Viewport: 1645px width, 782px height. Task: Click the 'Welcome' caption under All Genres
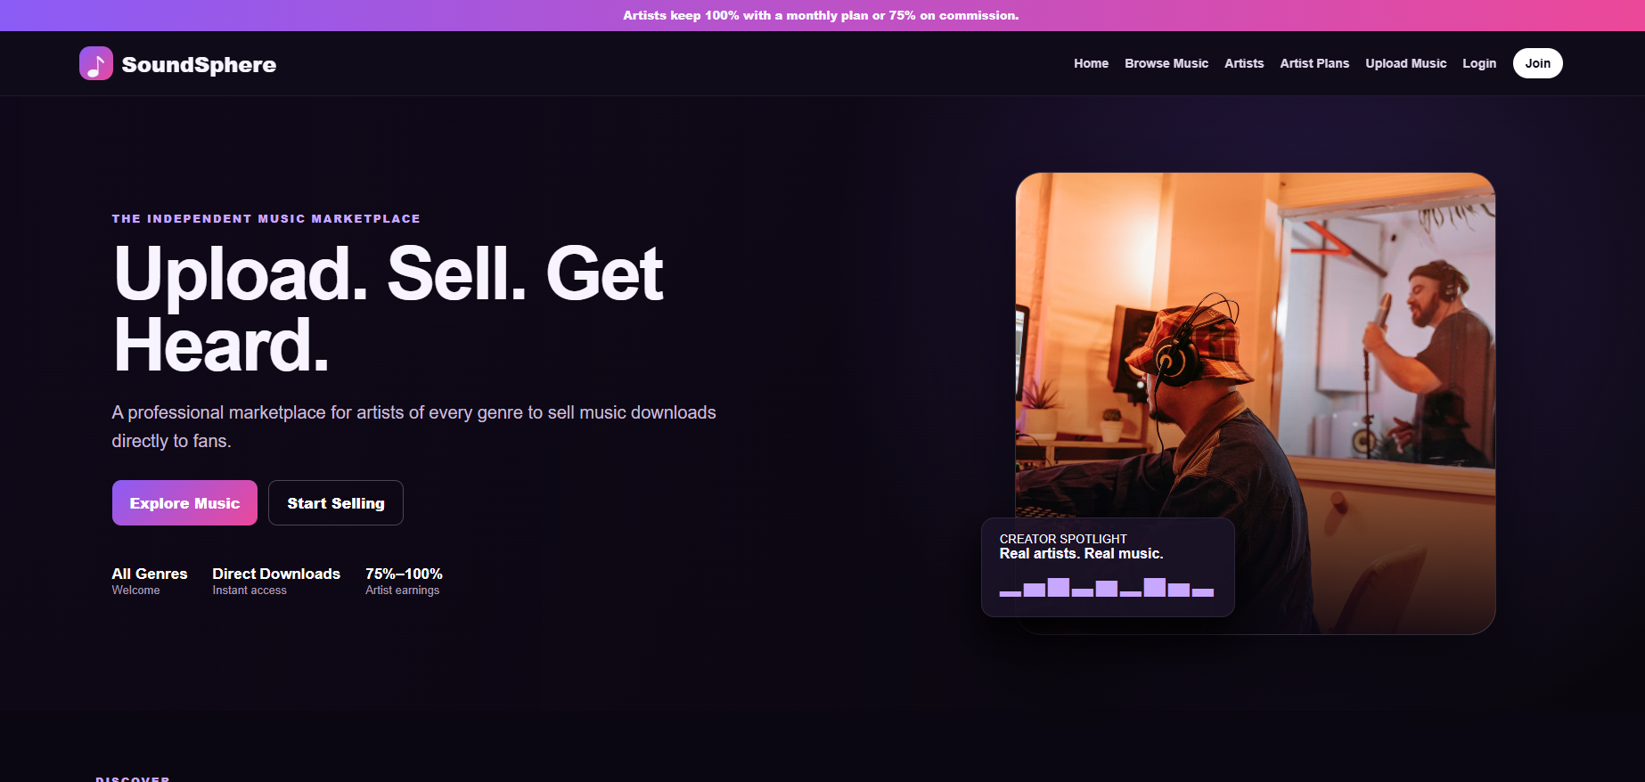pos(135,591)
